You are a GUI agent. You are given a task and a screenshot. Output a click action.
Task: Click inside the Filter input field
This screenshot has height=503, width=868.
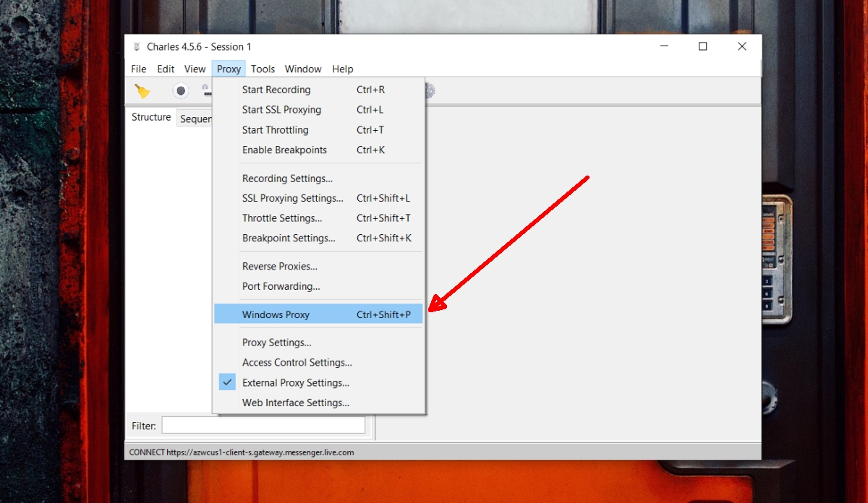click(x=263, y=425)
